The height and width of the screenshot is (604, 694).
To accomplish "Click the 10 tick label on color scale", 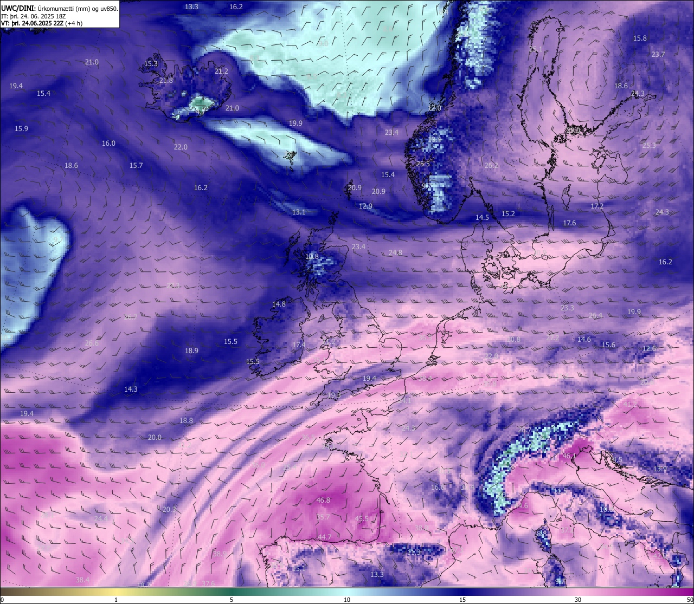I will 347,600.
